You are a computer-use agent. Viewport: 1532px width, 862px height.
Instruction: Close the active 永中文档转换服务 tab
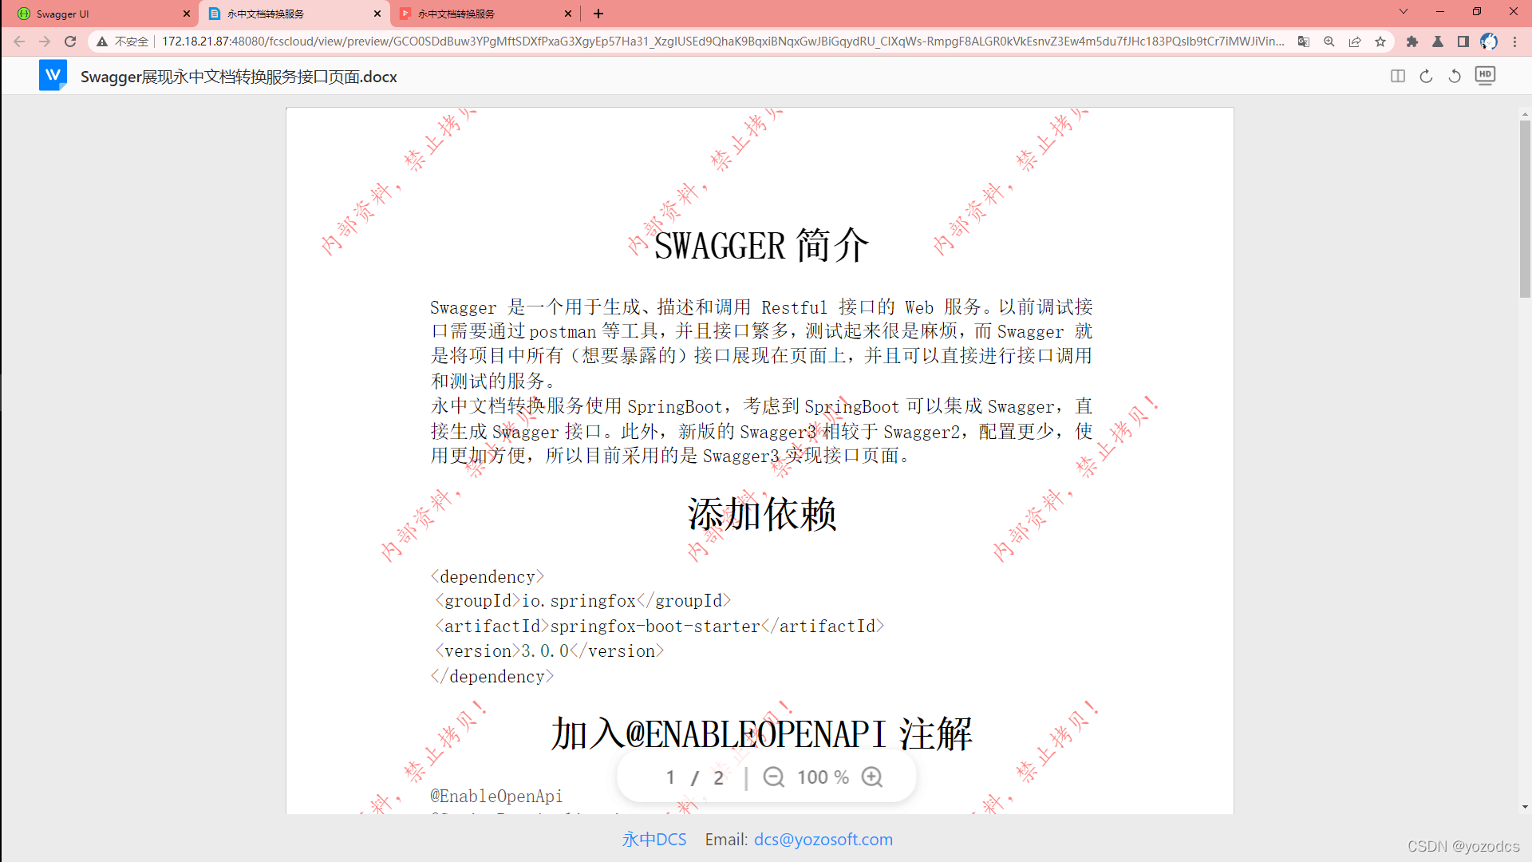(377, 14)
